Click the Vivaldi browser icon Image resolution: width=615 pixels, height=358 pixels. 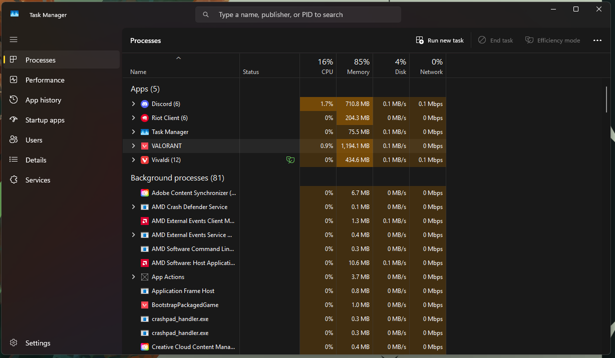coord(145,160)
